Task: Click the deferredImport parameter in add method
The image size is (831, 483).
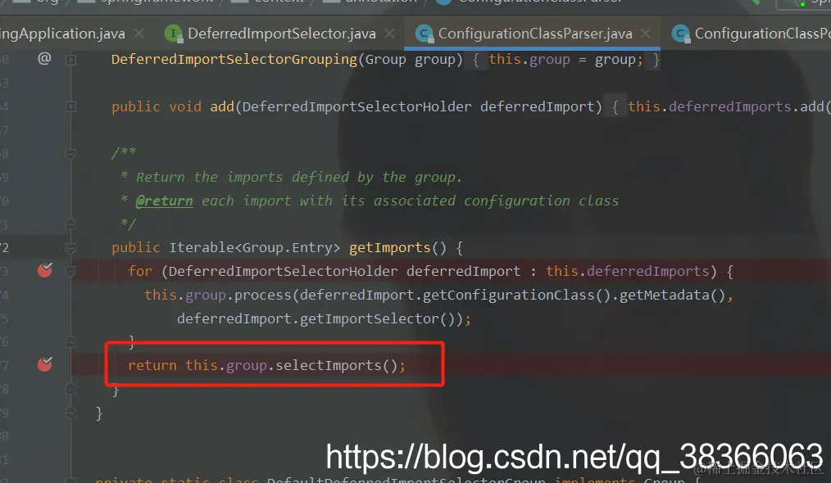Action: (538, 107)
